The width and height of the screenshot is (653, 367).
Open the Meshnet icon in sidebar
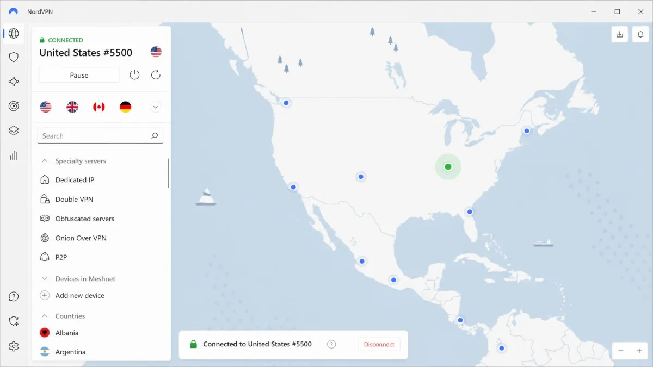[x=14, y=82]
